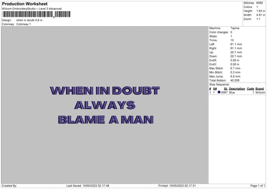Click the Max Jump value 6.9 mm
Viewport: 267px width, 189px height.
235,76
